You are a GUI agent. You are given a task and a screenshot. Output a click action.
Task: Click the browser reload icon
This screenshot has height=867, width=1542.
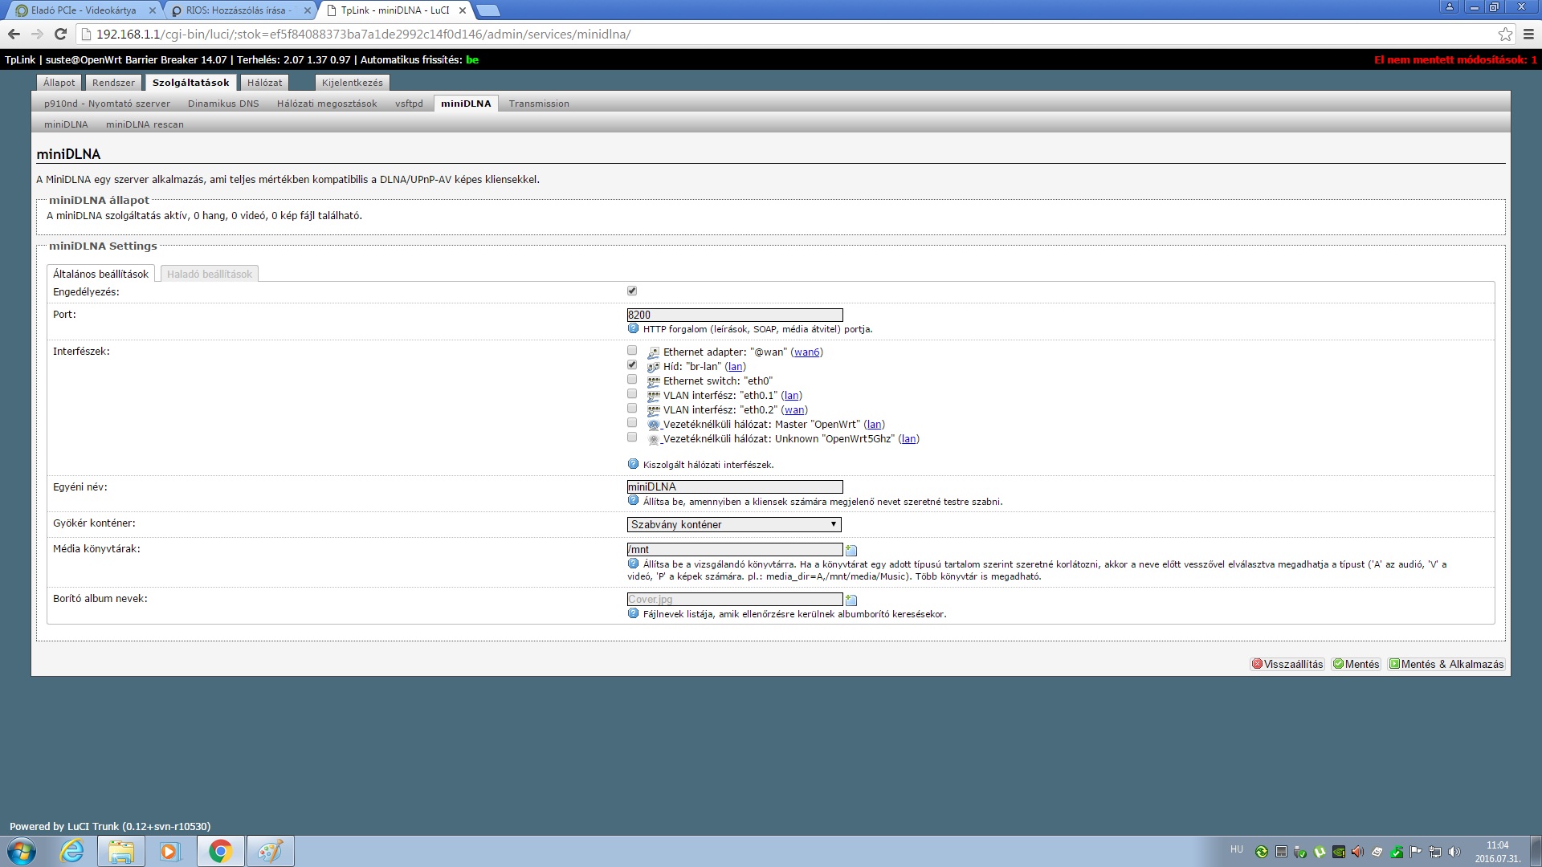pos(60,34)
